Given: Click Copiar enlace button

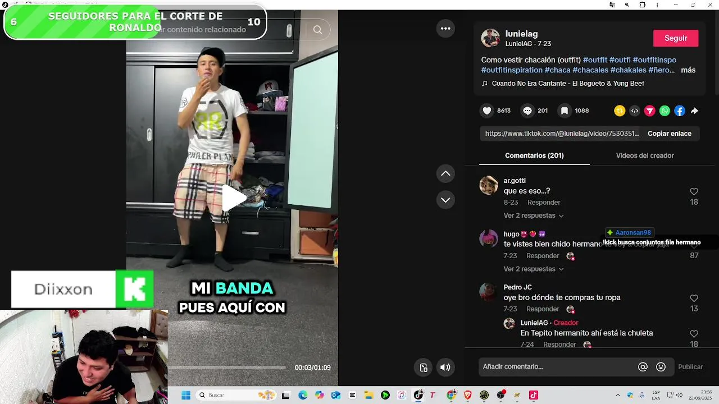Looking at the screenshot, I should (670, 134).
